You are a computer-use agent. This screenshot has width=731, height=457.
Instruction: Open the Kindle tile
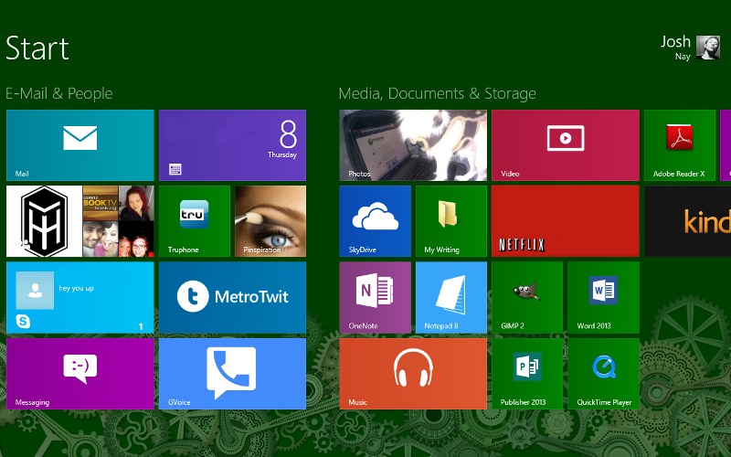tap(688, 221)
